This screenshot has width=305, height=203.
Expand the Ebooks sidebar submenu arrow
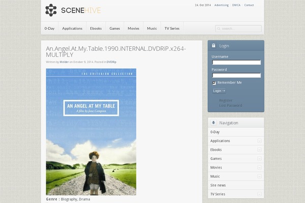click(x=259, y=150)
